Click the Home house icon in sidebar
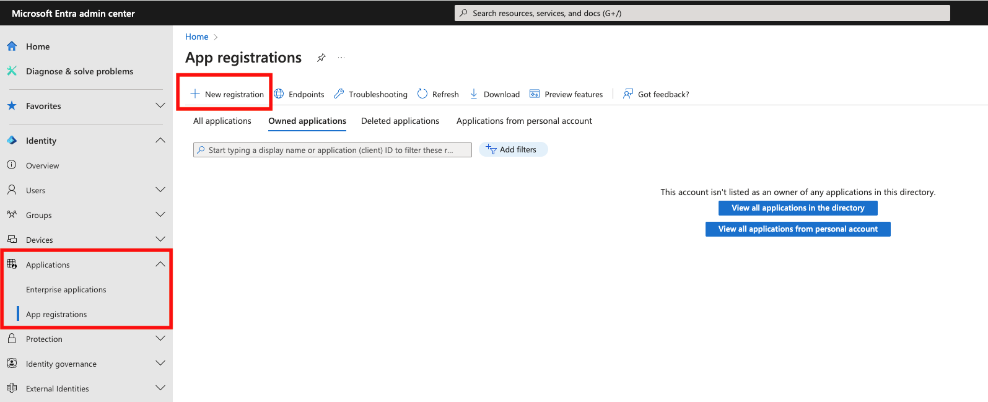Screen dimensions: 988x402 tap(12, 46)
